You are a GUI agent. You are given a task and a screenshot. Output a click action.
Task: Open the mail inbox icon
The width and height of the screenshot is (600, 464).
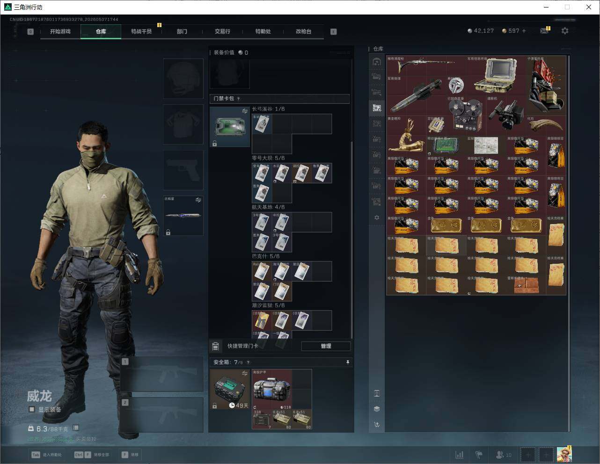[x=544, y=31]
